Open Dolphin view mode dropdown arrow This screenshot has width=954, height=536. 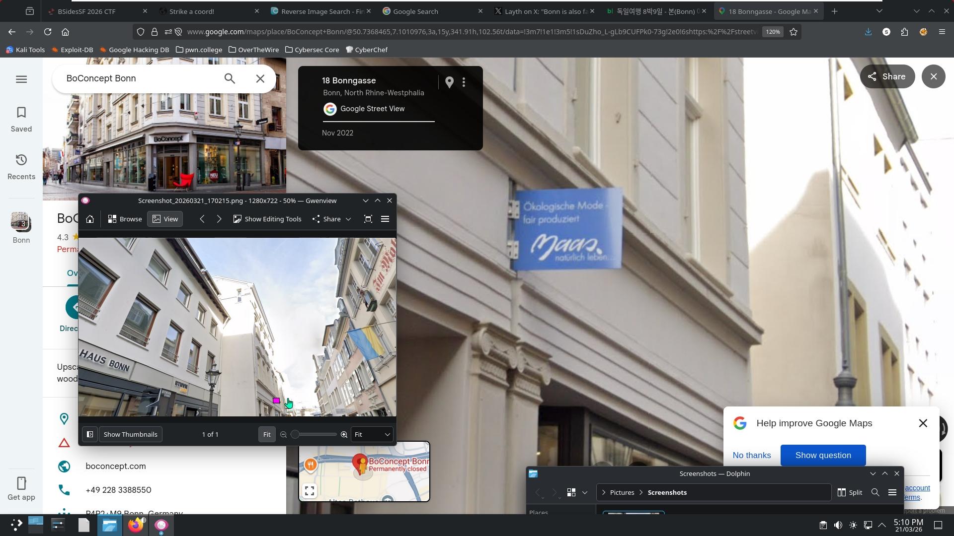tap(585, 492)
